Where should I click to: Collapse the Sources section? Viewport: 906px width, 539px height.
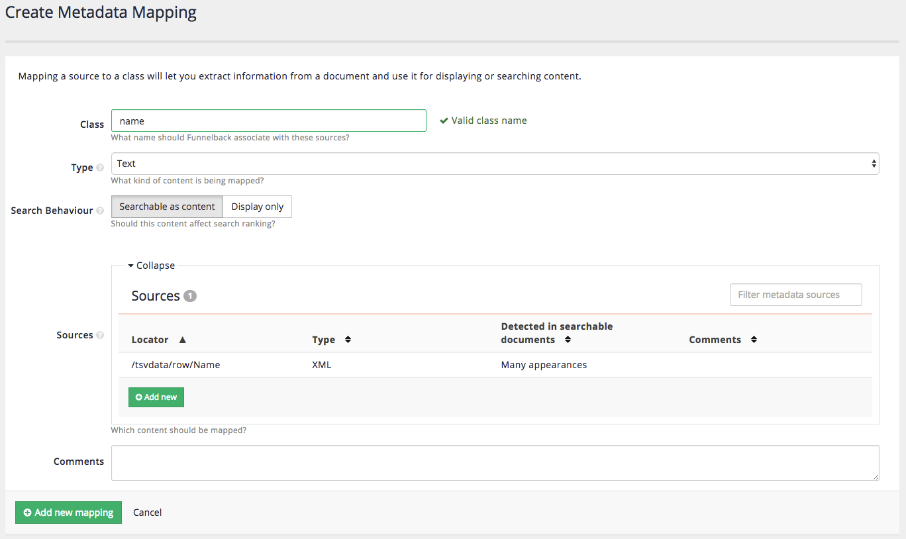coord(150,265)
